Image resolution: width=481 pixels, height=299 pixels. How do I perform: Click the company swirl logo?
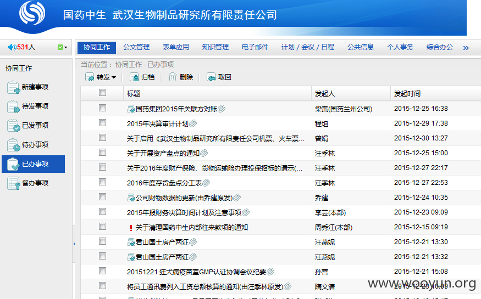pos(32,13)
